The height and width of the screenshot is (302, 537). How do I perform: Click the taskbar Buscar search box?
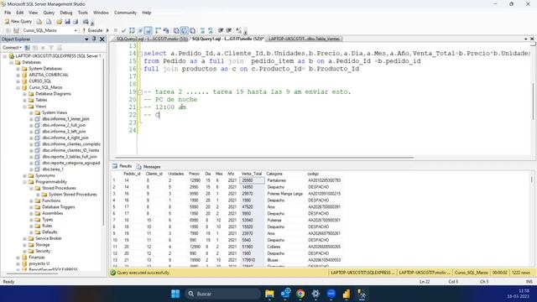[222, 294]
